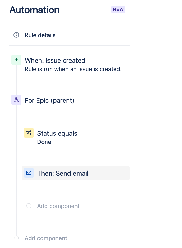Select the 'For Epic (parent)' branch
Viewport: 182px width, 248px height.
(50, 100)
